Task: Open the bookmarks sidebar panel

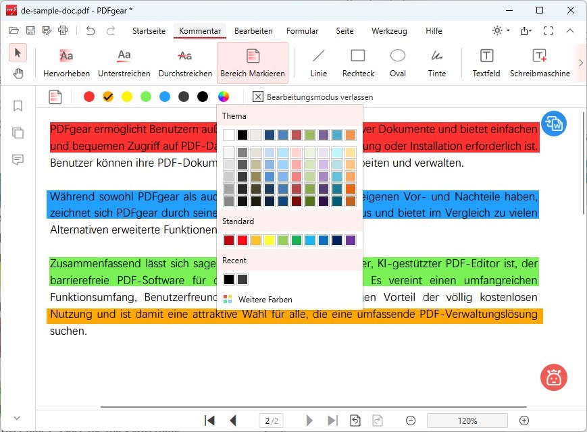Action: tap(18, 106)
